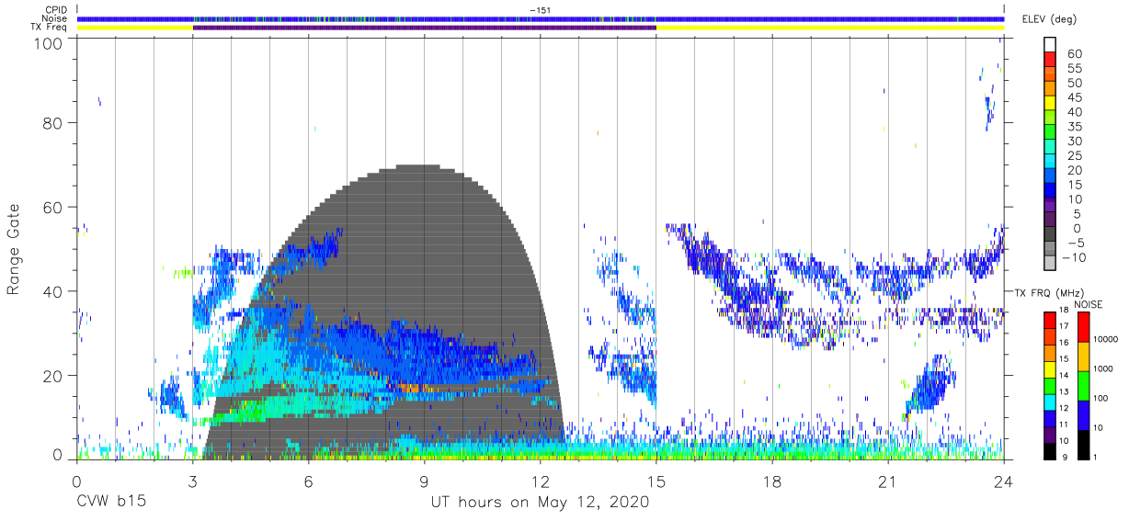Viewport: 1129px width, 521px height.
Task: Click the 'CPID' row label
Action: click(x=57, y=9)
